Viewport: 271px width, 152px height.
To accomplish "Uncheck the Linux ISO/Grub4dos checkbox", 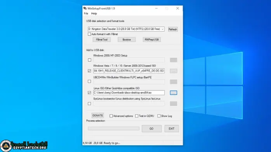I will [x=89, y=93].
